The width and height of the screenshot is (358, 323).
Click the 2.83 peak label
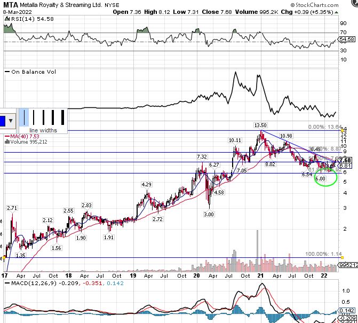click(86, 205)
